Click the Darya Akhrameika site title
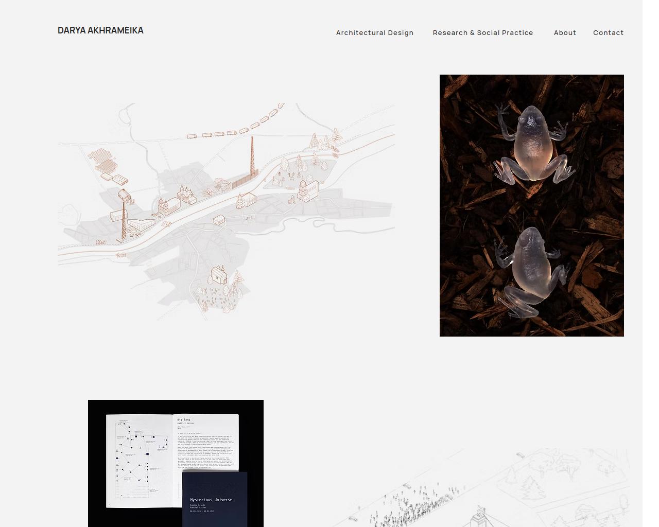 [100, 30]
